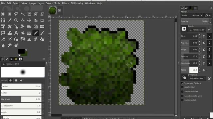The width and height of the screenshot is (213, 119).
Task: Select the Fuzzy Select magic wand
Action: coord(23,14)
